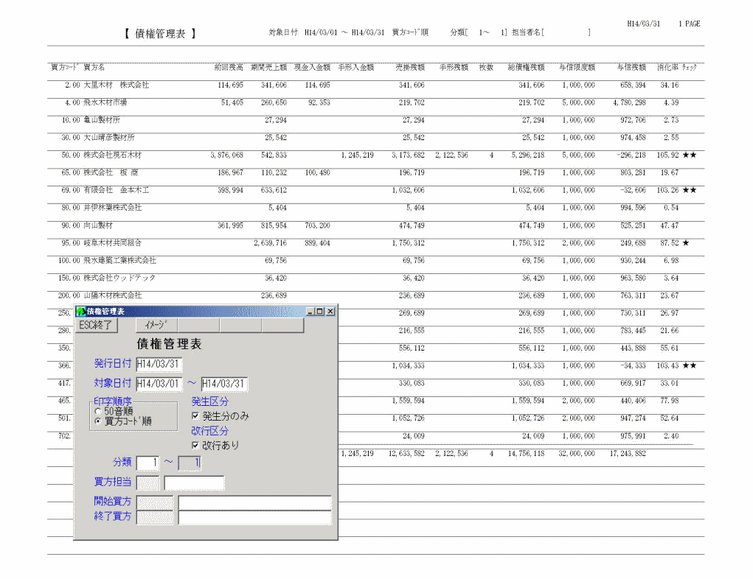Viewport: 753px width, 579px height.
Task: Click the consumption rate value 34.16
Action: 670,85
